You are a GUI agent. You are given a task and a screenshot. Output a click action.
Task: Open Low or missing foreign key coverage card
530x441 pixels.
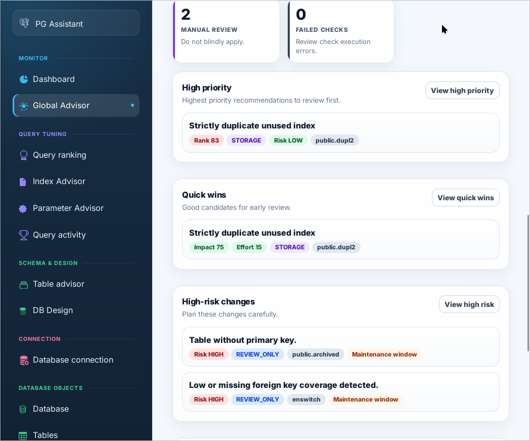341,392
